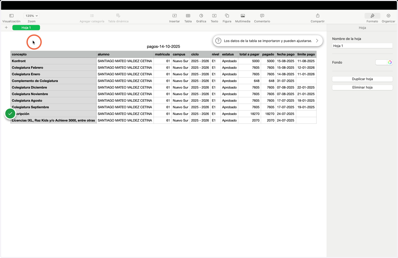Select the Complemento de Colegiatura cell

(x=53, y=81)
